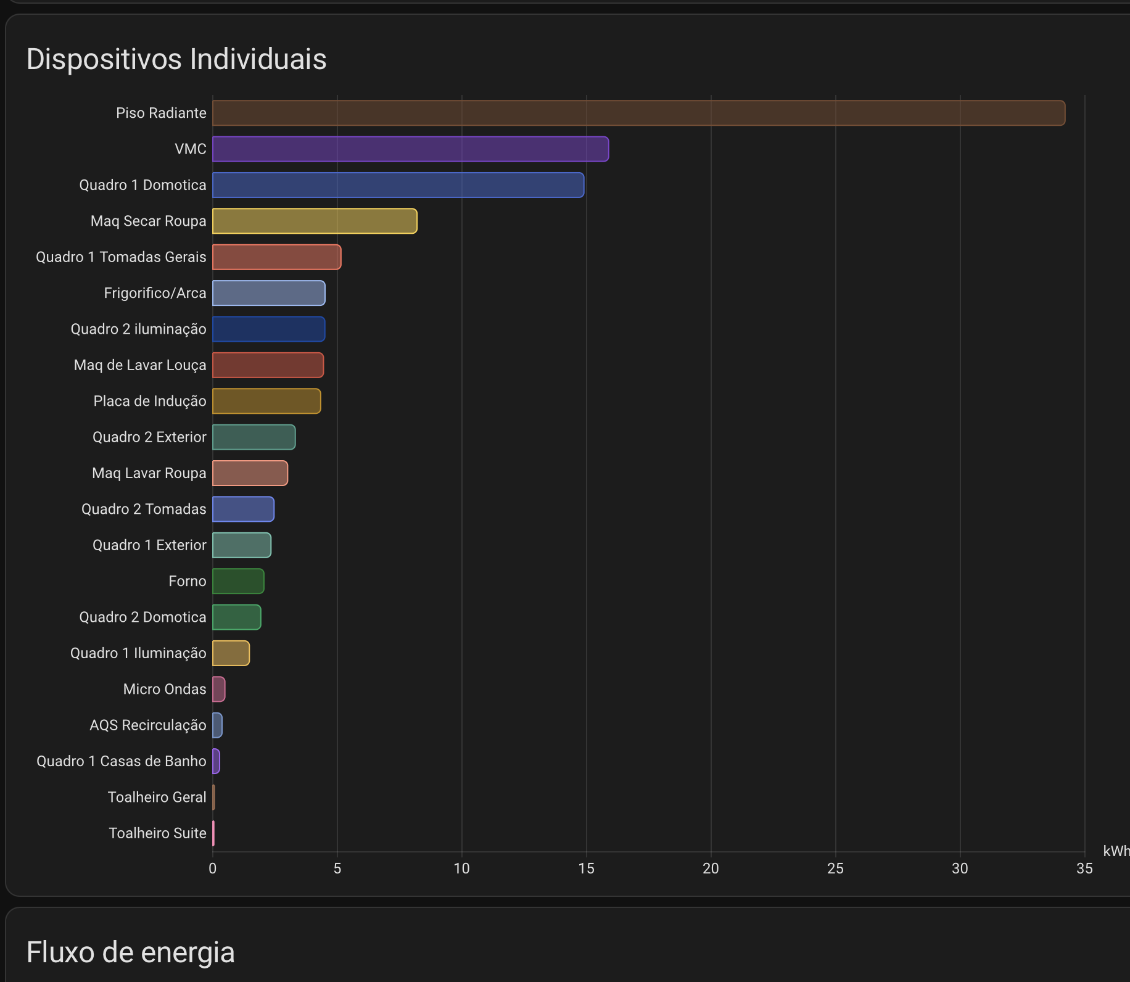Click the Quadro 1 Casas de Banho label

click(121, 761)
